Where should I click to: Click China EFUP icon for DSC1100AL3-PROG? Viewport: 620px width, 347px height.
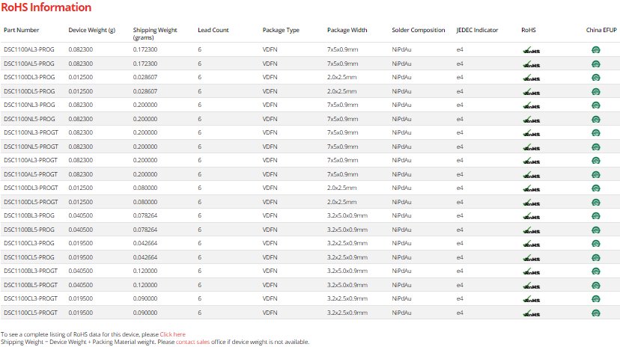[x=596, y=49]
